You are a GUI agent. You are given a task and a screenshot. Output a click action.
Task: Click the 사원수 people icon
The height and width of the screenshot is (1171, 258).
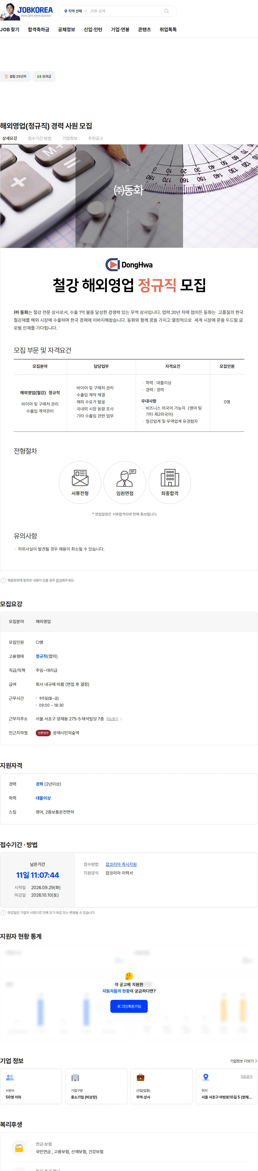pos(10,1077)
